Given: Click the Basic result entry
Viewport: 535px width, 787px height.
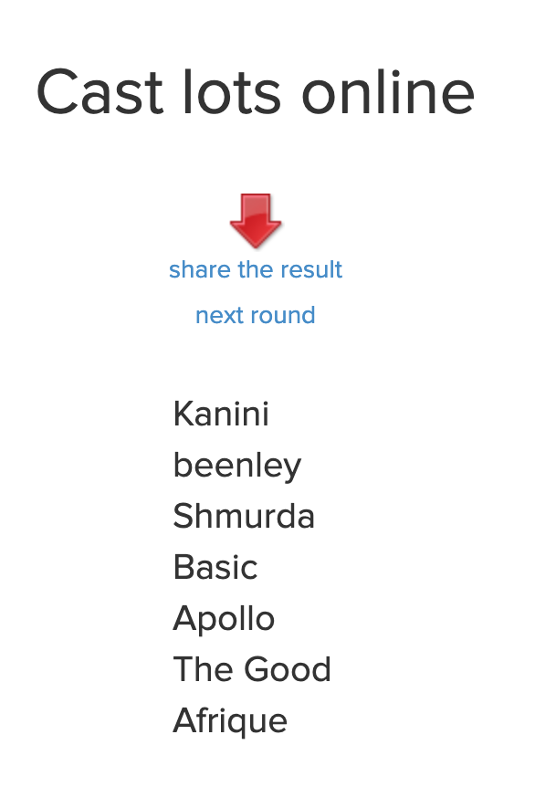Looking at the screenshot, I should (x=215, y=567).
